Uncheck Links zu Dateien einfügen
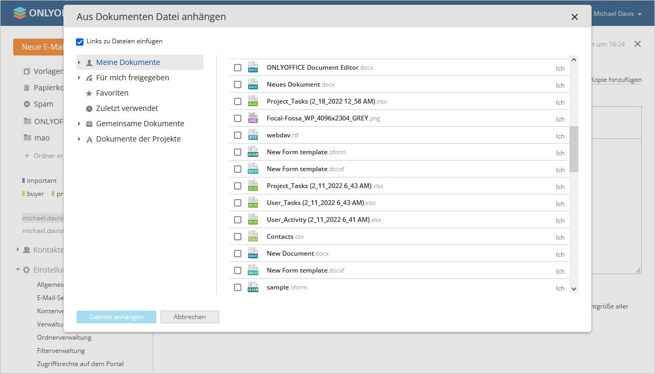Screen dimensions: 655x374 coord(80,41)
